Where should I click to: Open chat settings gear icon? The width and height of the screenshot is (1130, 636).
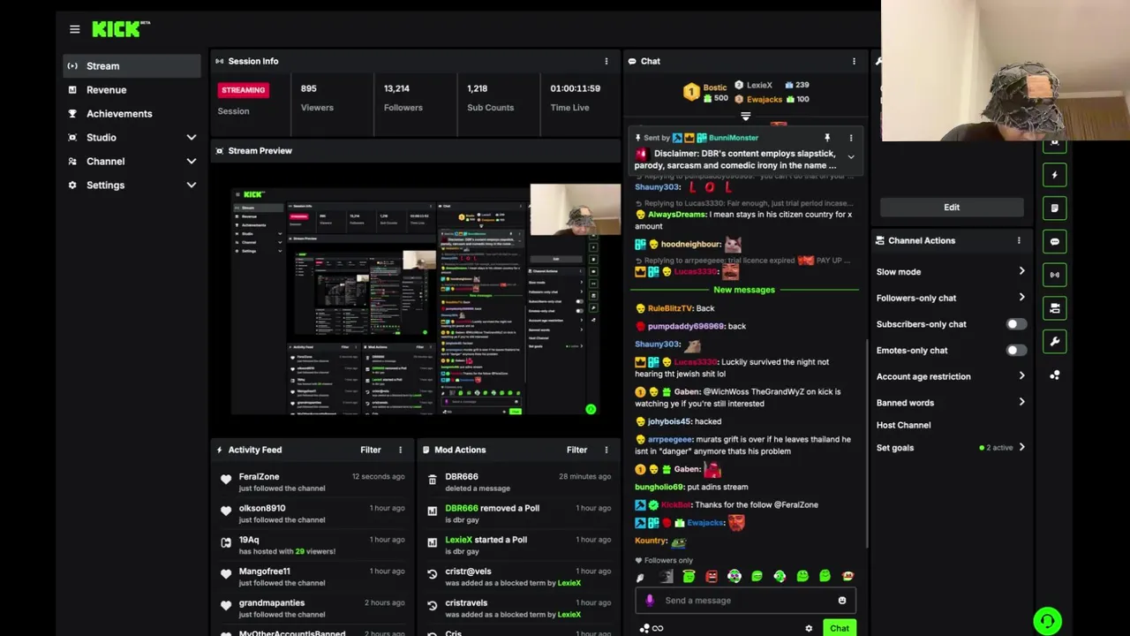tap(809, 629)
